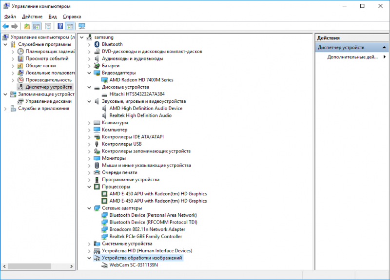Select WebCam SC-0311139N device
This screenshot has height=280, width=390.
coord(134,265)
